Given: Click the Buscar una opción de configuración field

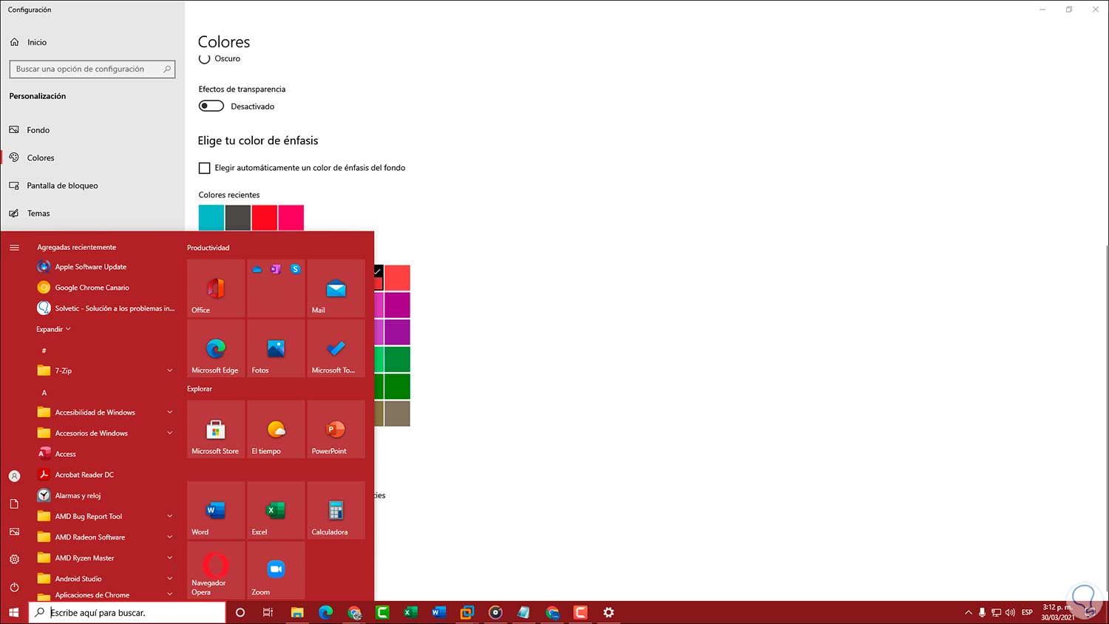Looking at the screenshot, I should pyautogui.click(x=92, y=69).
